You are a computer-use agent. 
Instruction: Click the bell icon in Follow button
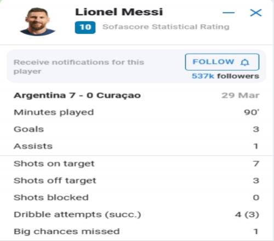click(245, 62)
